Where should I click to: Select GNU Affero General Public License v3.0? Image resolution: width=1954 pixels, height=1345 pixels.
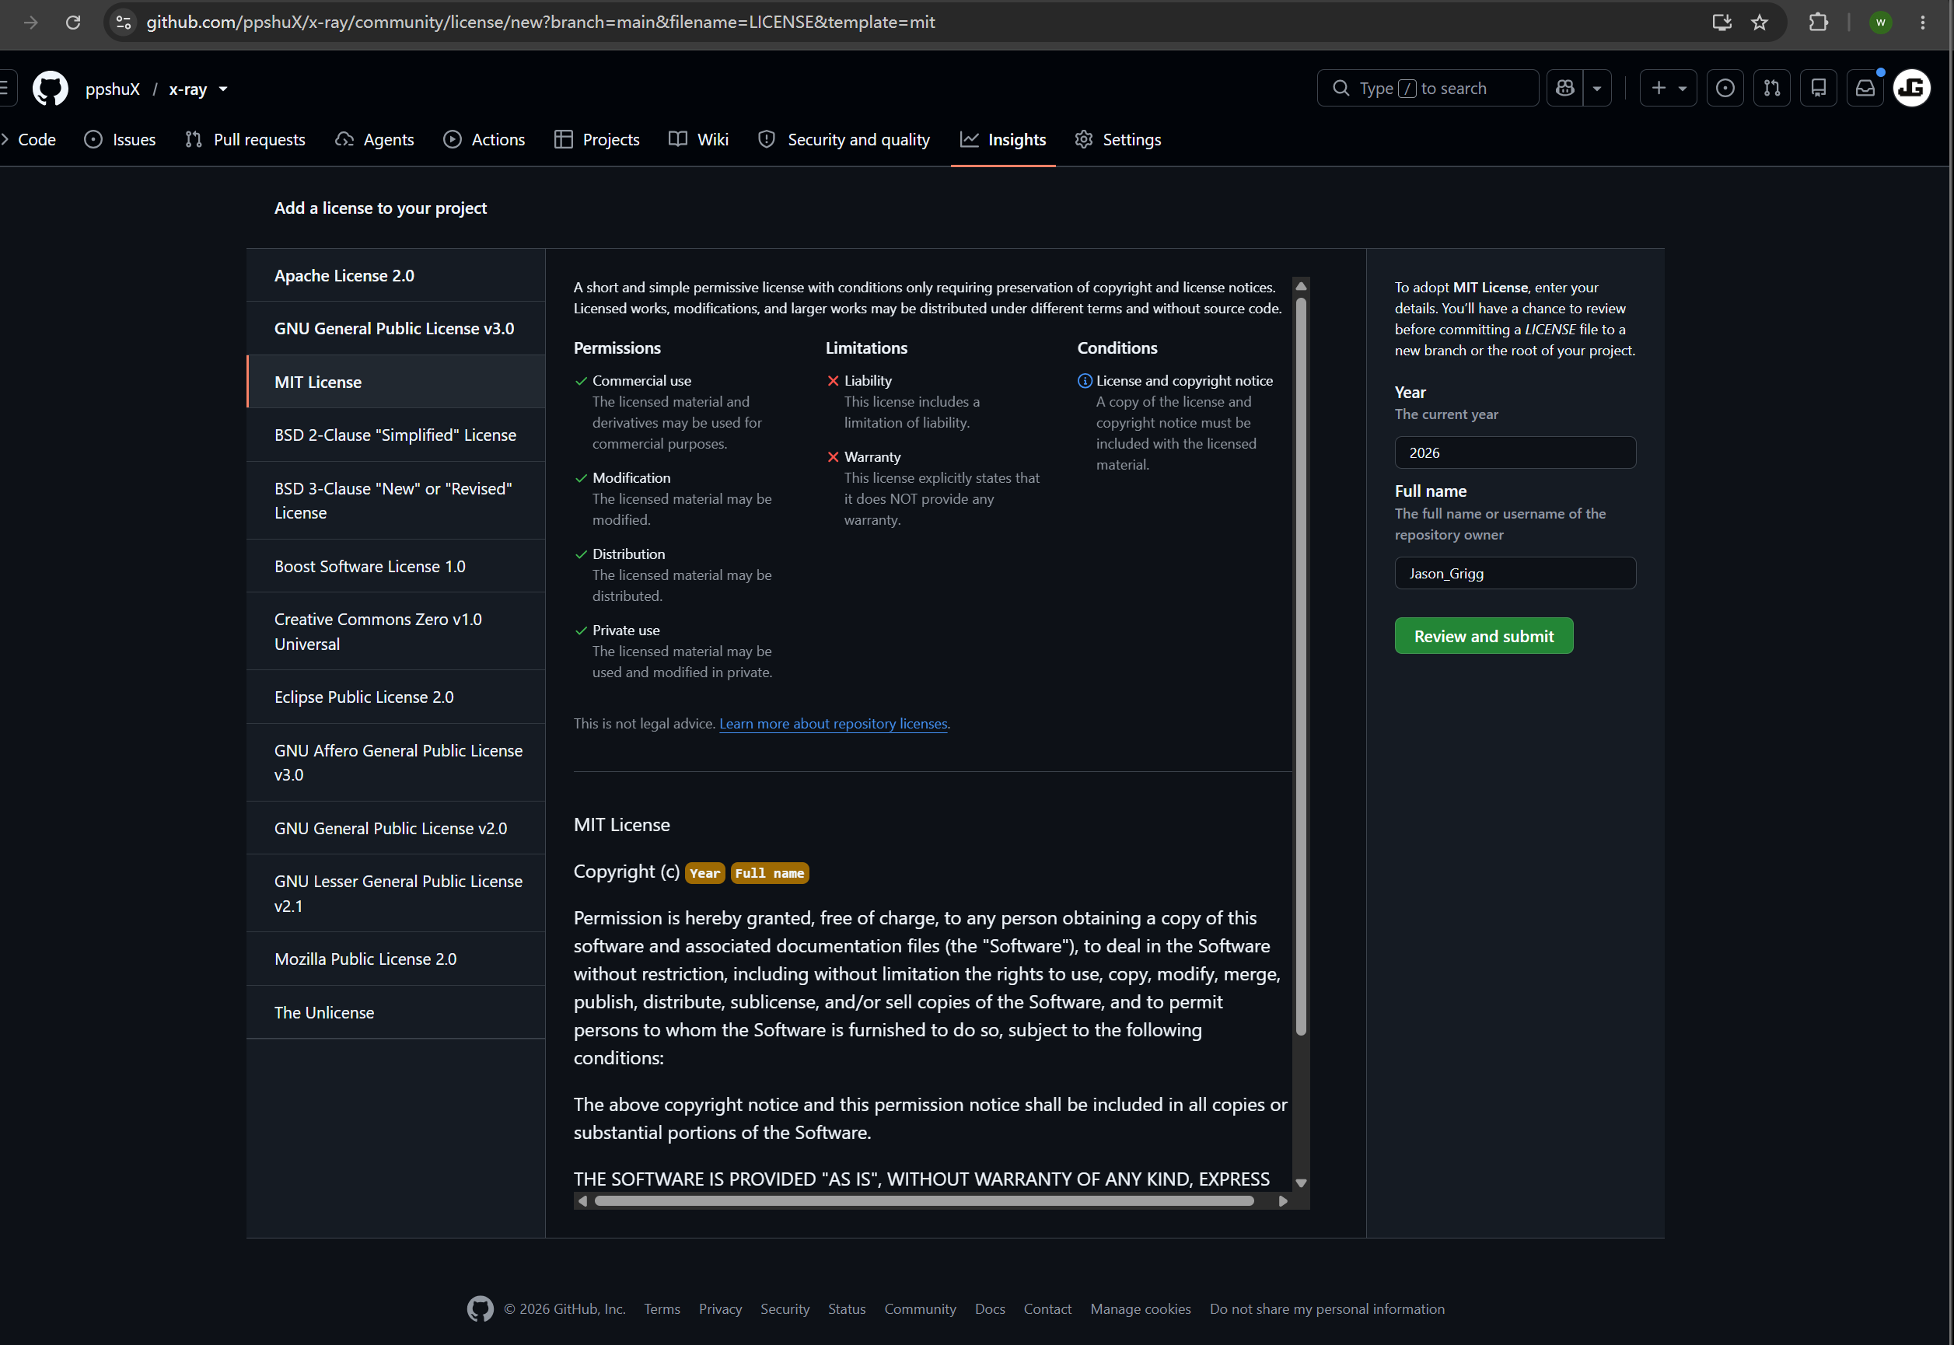point(396,763)
